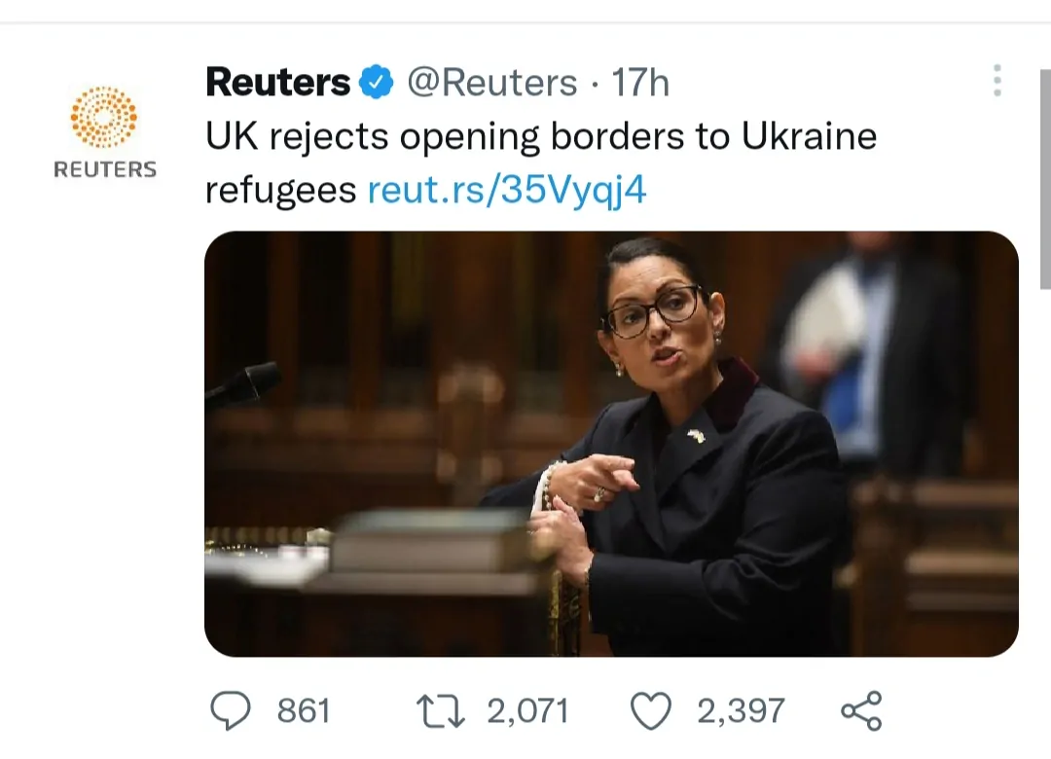Screen dimensions: 1051x759
Task: Click the 861 reply count
Action: point(304,711)
